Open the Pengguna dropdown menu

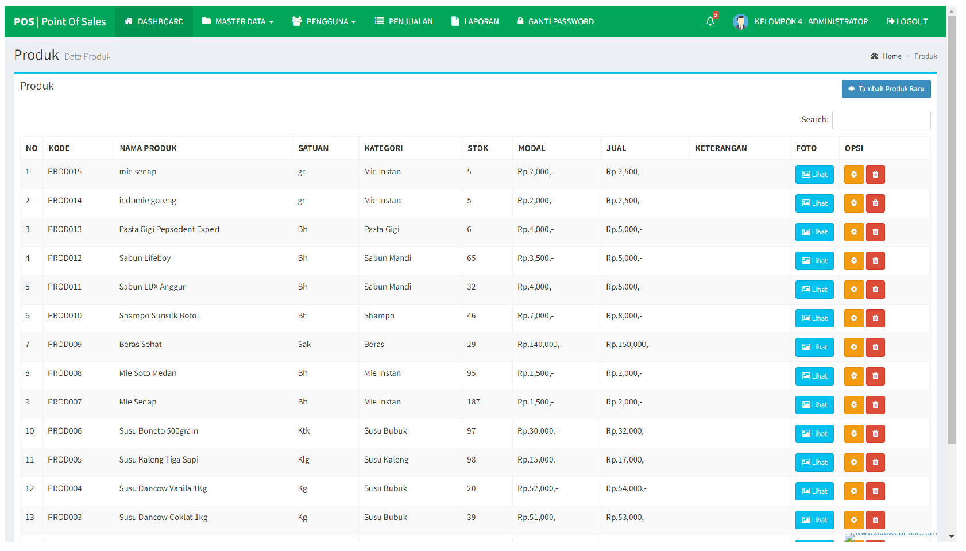(324, 22)
